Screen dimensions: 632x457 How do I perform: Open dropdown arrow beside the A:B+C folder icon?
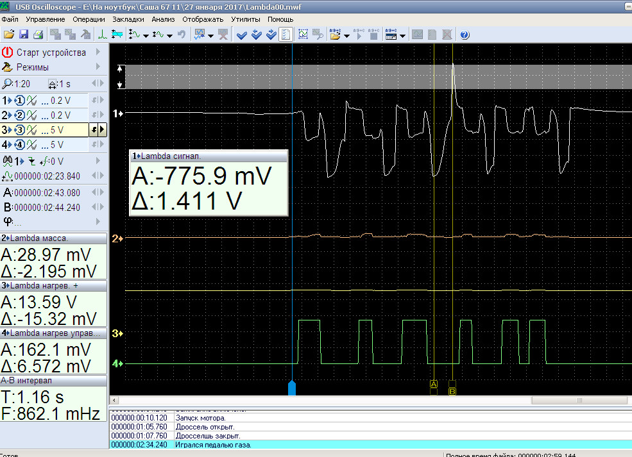click(346, 35)
